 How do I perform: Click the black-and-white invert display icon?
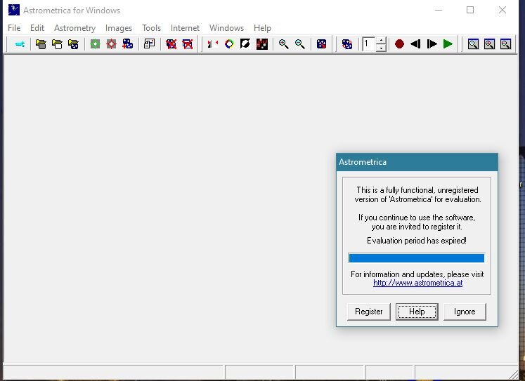(245, 44)
